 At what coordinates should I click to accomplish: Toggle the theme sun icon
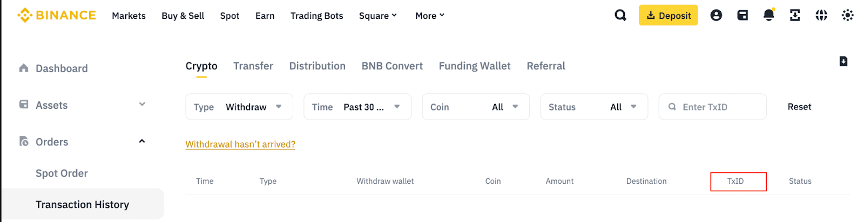tap(848, 15)
